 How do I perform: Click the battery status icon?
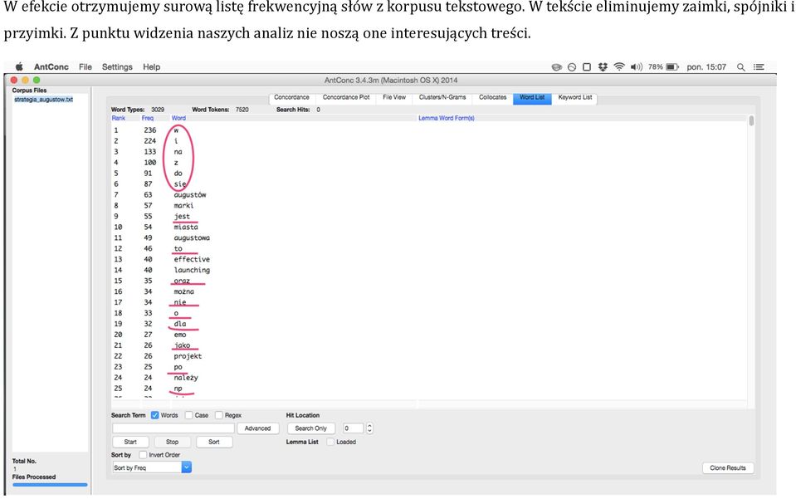pos(672,67)
